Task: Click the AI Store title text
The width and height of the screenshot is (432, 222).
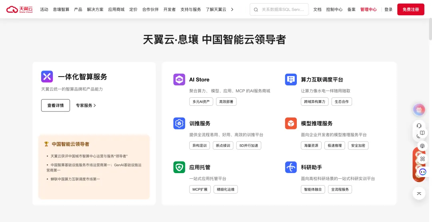Action: [199, 79]
